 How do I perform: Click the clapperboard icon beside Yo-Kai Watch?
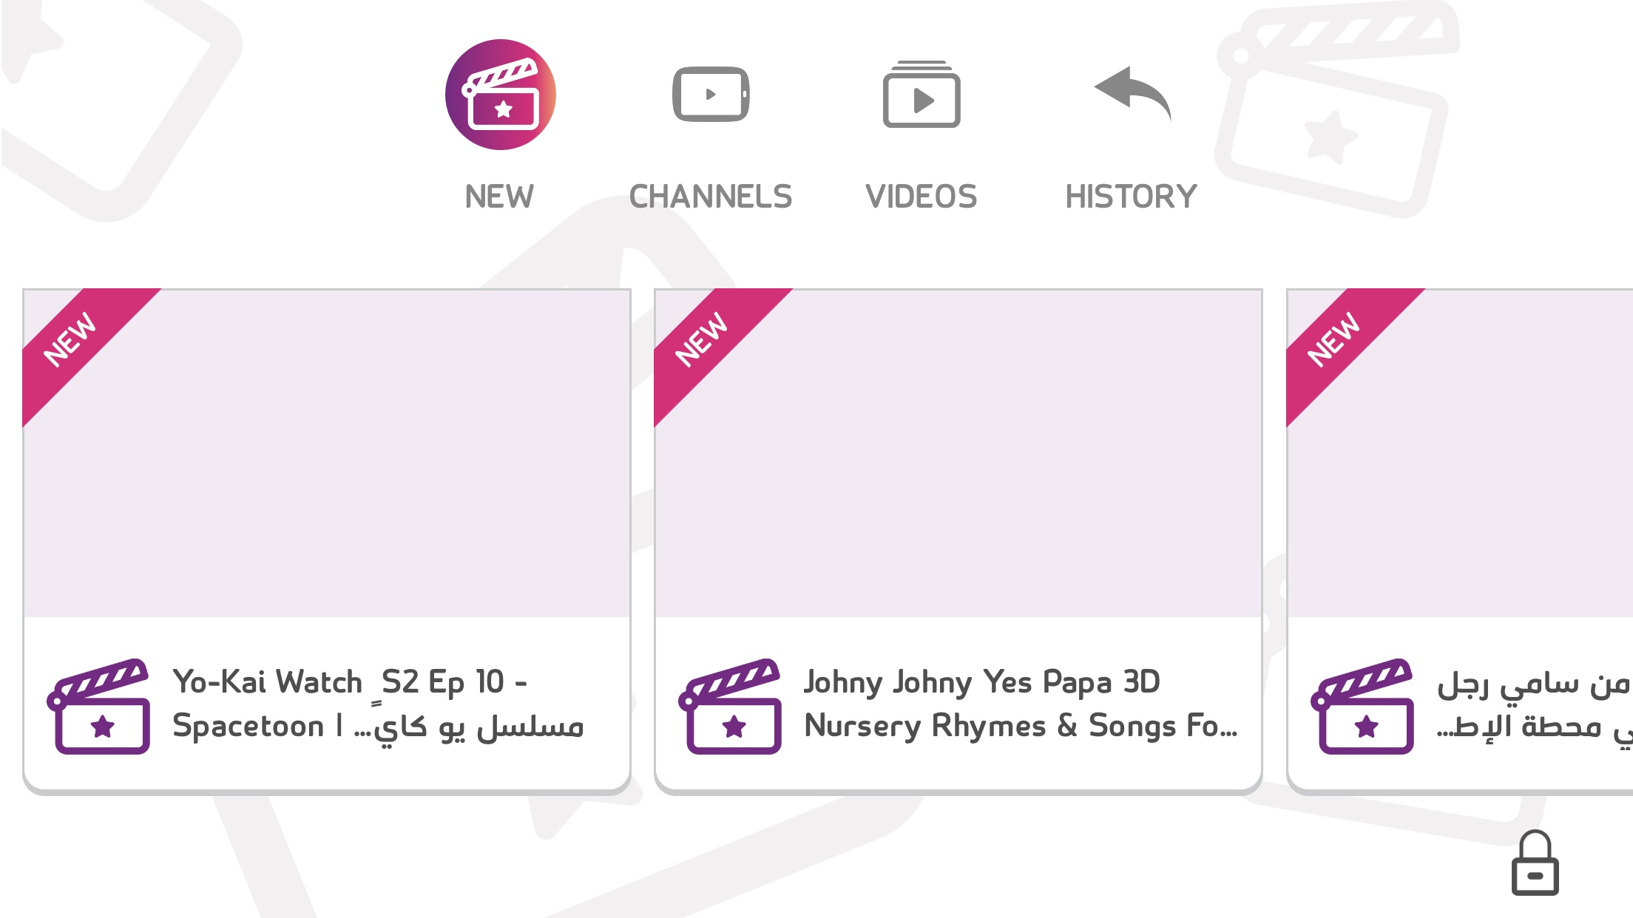99,706
